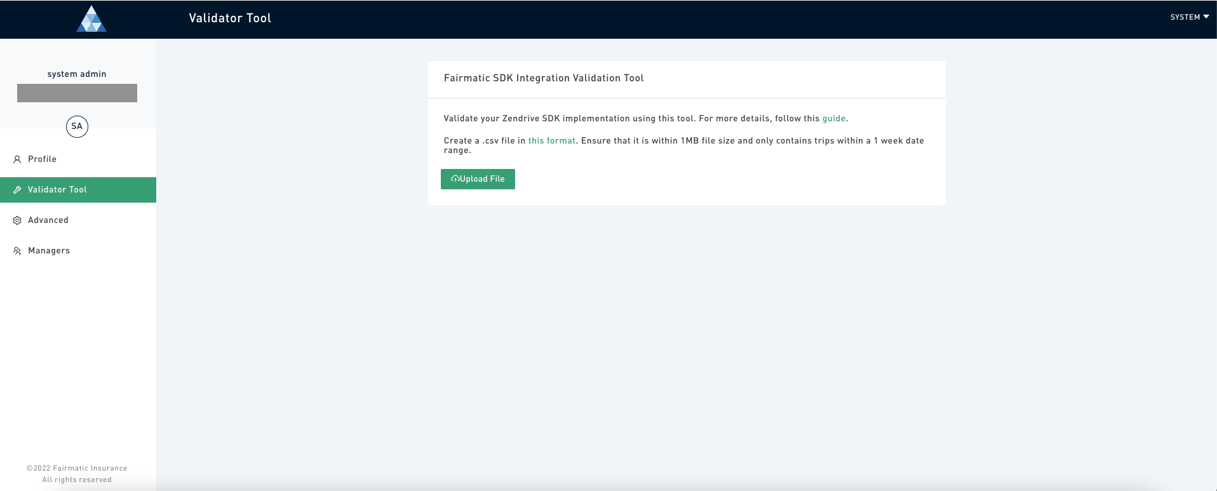Image resolution: width=1217 pixels, height=491 pixels.
Task: Click the Validator Tool wrench icon
Action: (17, 190)
